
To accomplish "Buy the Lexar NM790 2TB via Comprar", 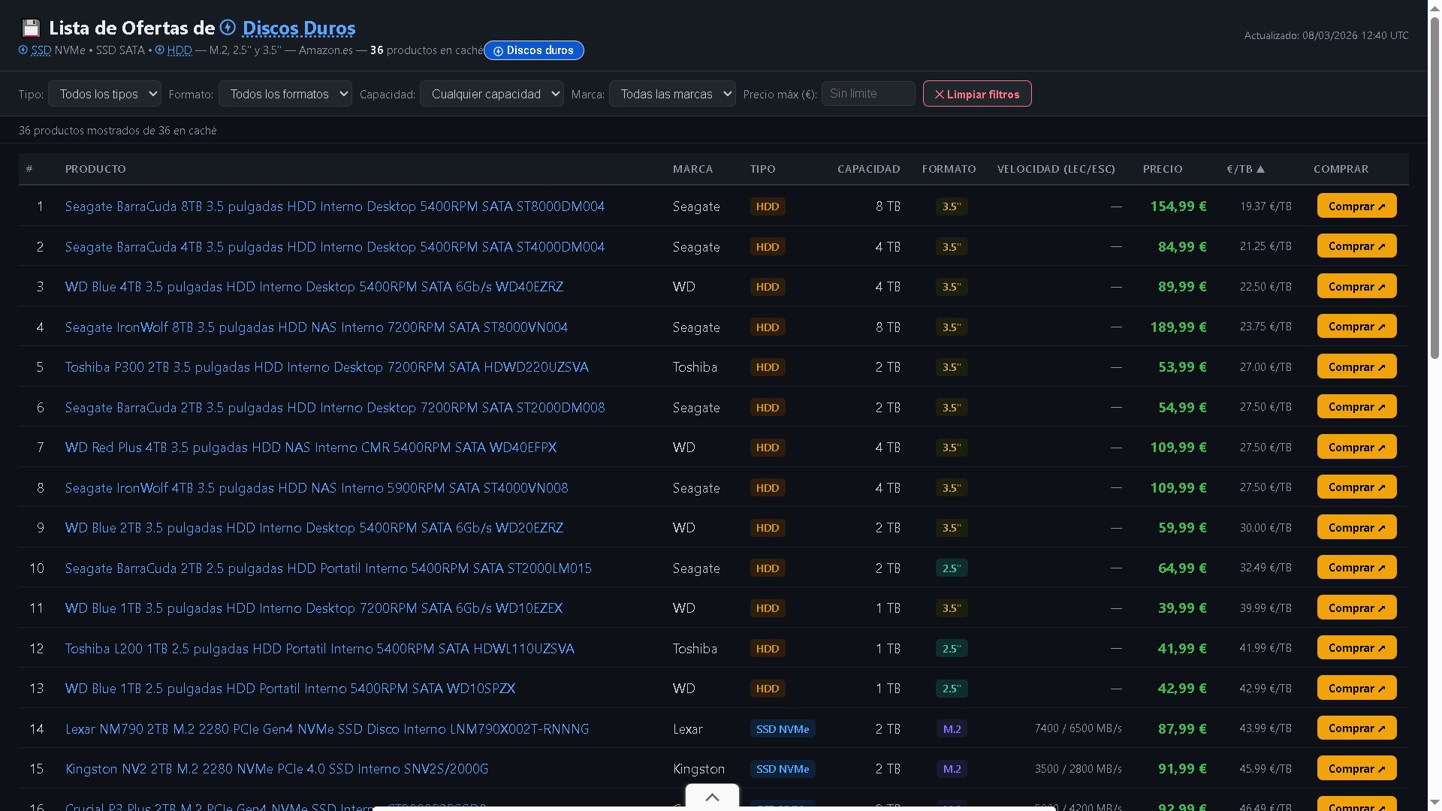I will [x=1356, y=728].
